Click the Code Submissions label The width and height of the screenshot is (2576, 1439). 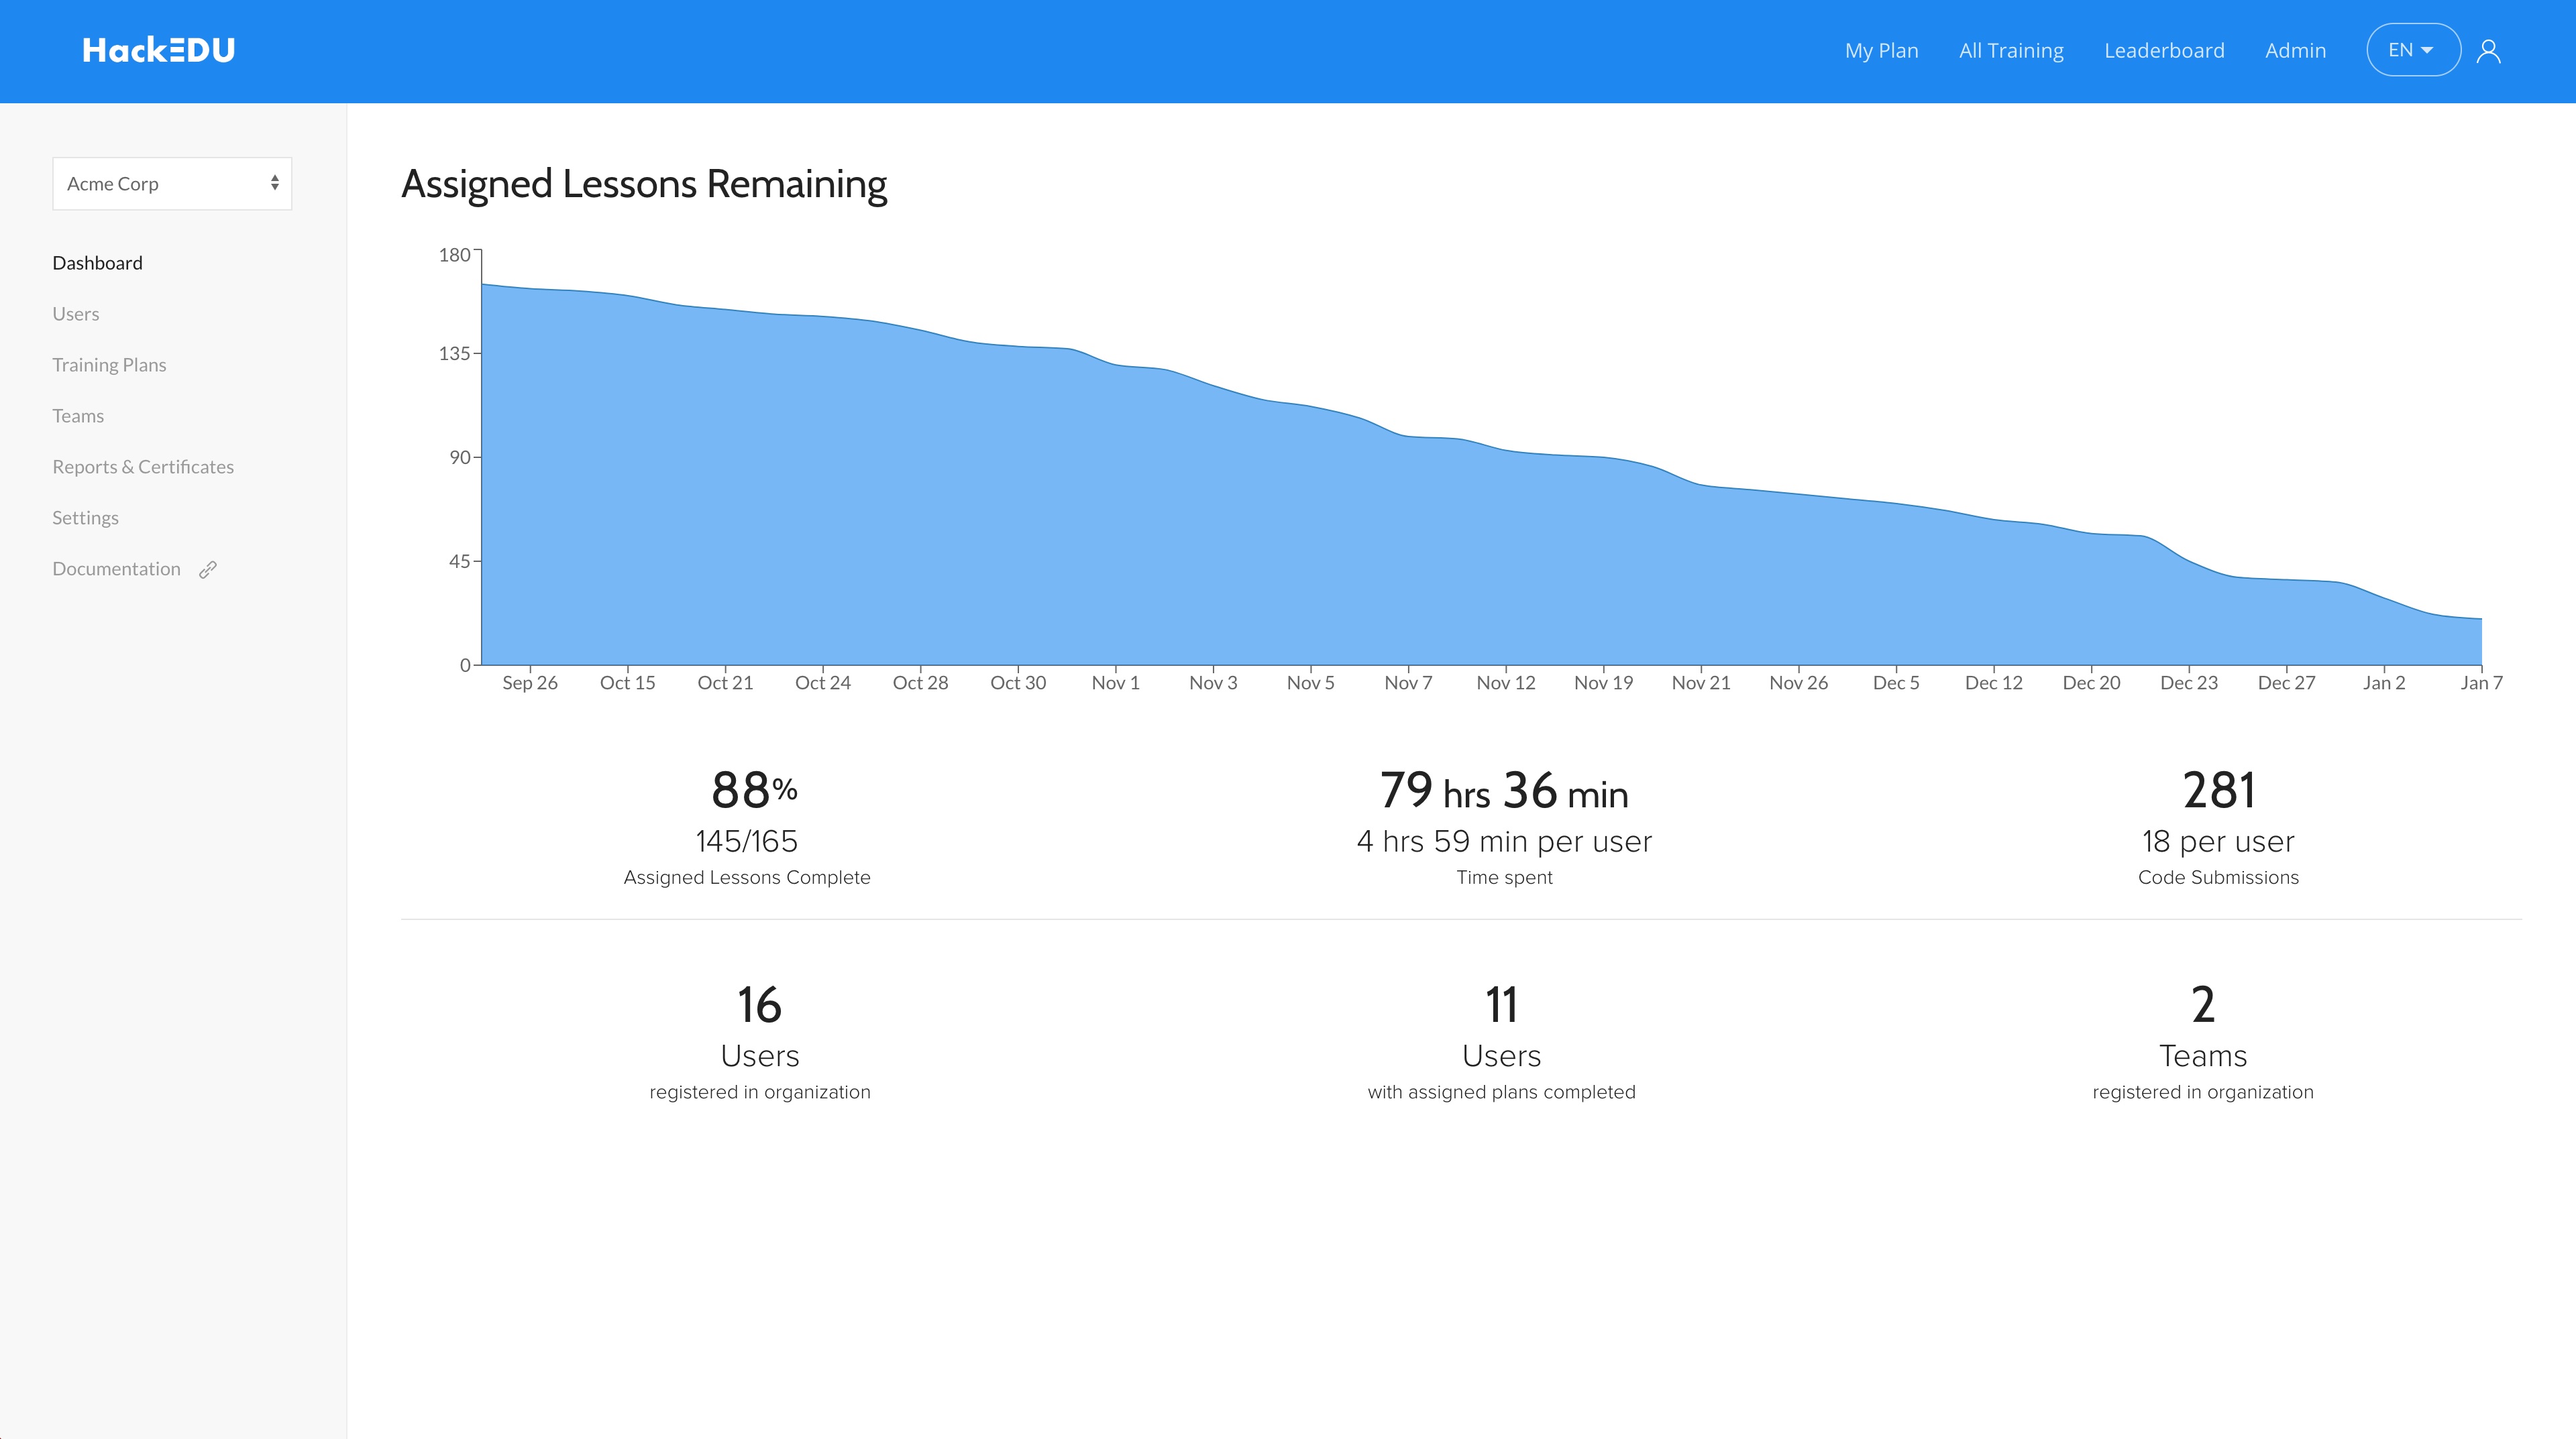(2218, 877)
